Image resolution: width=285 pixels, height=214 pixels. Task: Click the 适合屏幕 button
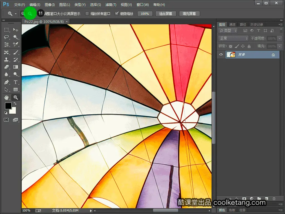(x=166, y=14)
